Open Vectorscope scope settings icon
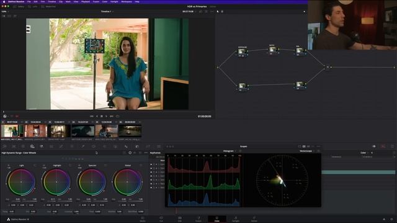The height and width of the screenshot is (223, 397). click(x=318, y=151)
